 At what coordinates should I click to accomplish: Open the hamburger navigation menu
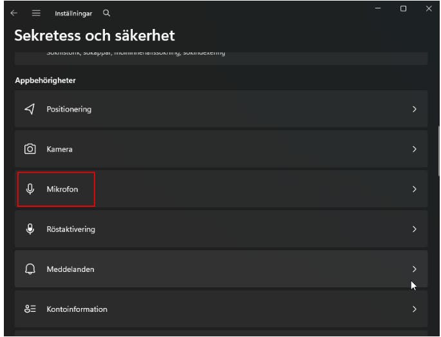pos(37,13)
